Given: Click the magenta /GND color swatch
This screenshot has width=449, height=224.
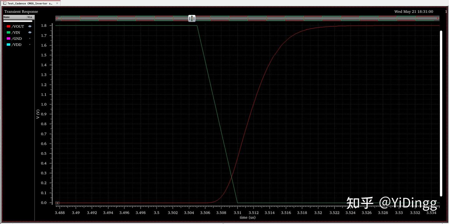Looking at the screenshot, I should (8, 38).
